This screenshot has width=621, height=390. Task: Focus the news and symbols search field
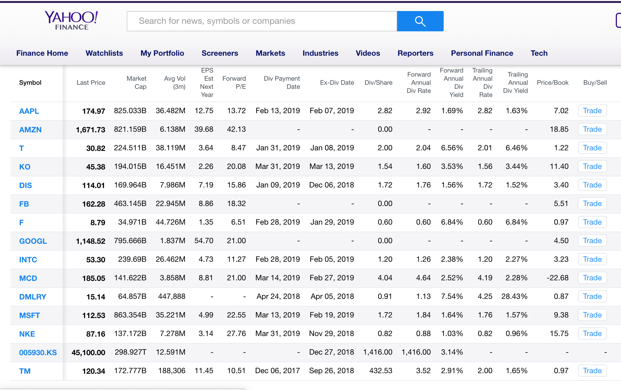coord(262,21)
